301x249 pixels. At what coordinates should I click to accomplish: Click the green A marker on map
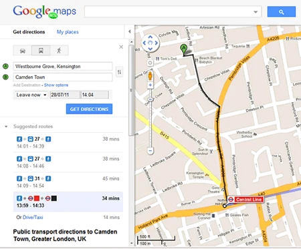pos(183,49)
